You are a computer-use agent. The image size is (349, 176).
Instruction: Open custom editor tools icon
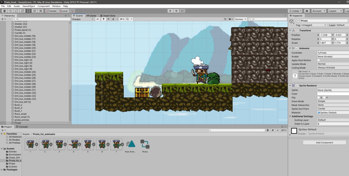41,11
